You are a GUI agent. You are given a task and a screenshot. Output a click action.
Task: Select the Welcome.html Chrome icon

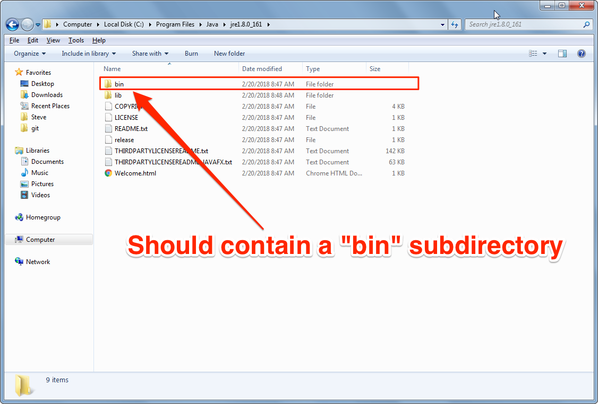[x=108, y=173]
